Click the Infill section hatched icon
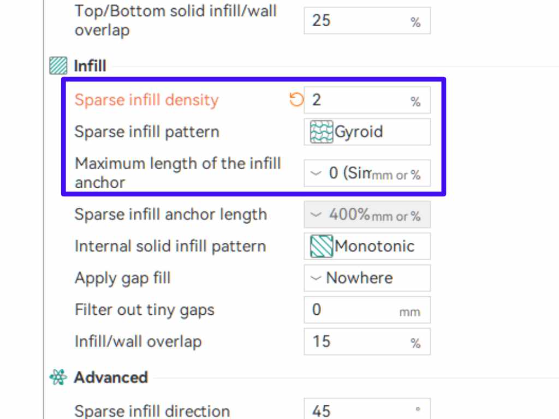The image size is (559, 419). [58, 66]
